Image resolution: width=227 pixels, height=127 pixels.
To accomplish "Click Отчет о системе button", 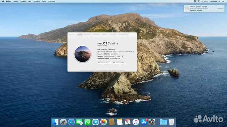I will click(x=104, y=63).
